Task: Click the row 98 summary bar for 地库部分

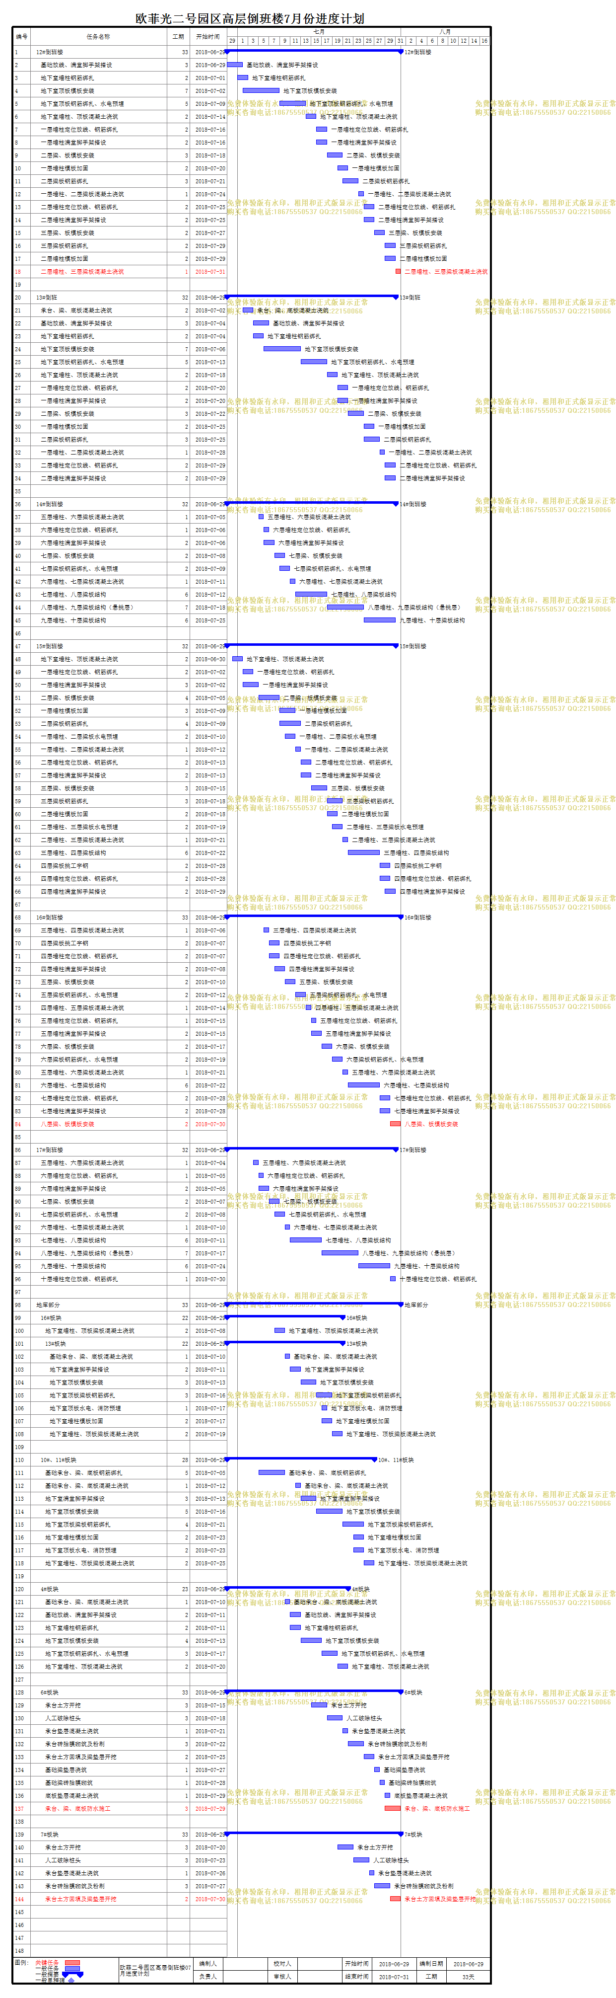Action: click(314, 1305)
